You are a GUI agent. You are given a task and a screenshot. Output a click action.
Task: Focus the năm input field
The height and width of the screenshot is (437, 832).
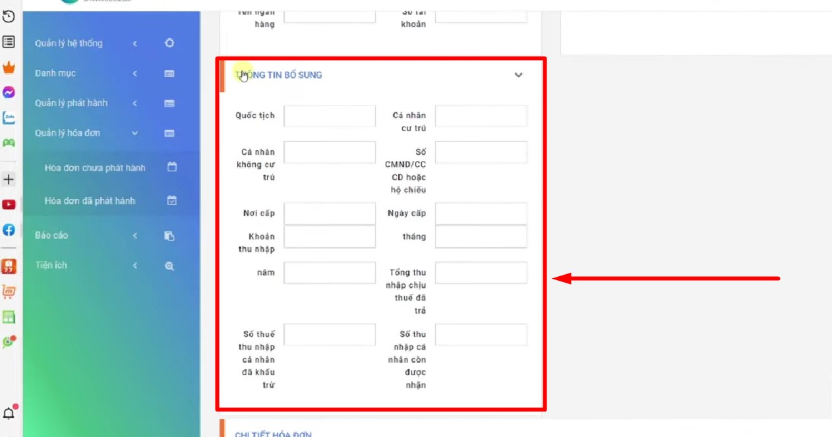click(330, 273)
